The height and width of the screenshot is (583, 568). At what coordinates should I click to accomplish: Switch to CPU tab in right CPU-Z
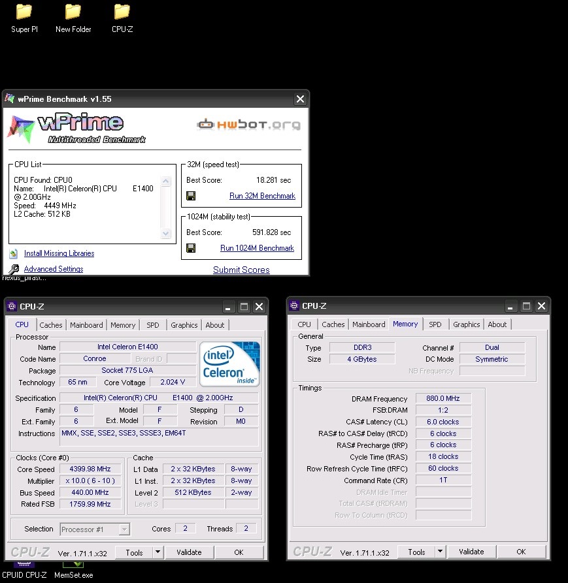304,324
